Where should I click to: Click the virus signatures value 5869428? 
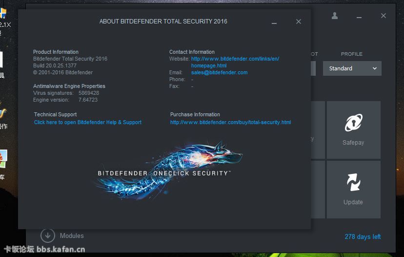[89, 93]
